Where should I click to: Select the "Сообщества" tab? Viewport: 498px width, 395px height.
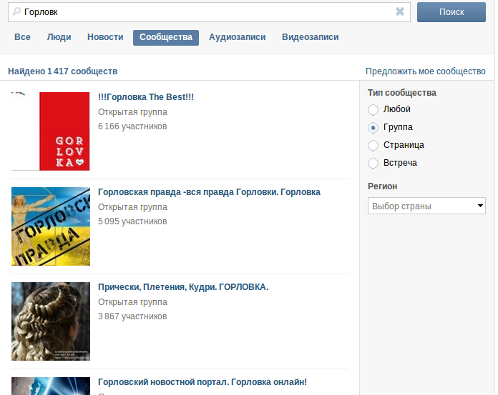click(x=166, y=37)
